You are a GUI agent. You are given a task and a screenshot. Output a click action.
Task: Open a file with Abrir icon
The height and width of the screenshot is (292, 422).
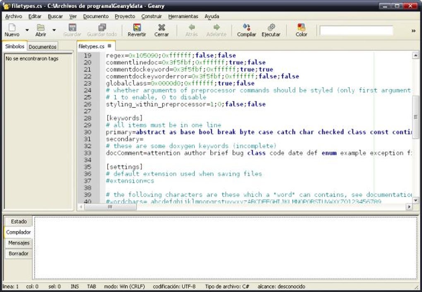point(41,30)
